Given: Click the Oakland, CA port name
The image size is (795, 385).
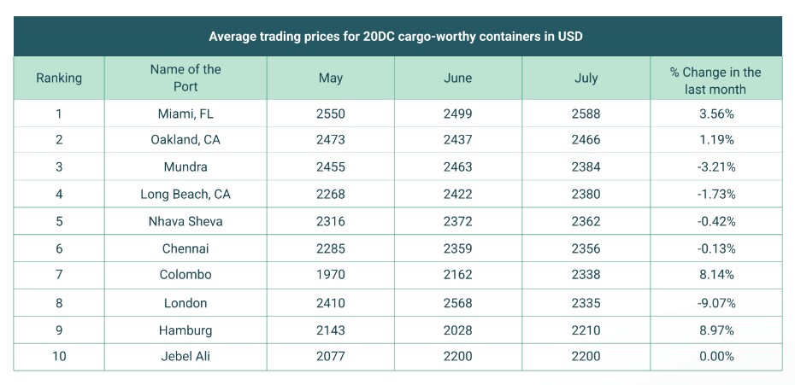Looking at the screenshot, I should pos(185,139).
